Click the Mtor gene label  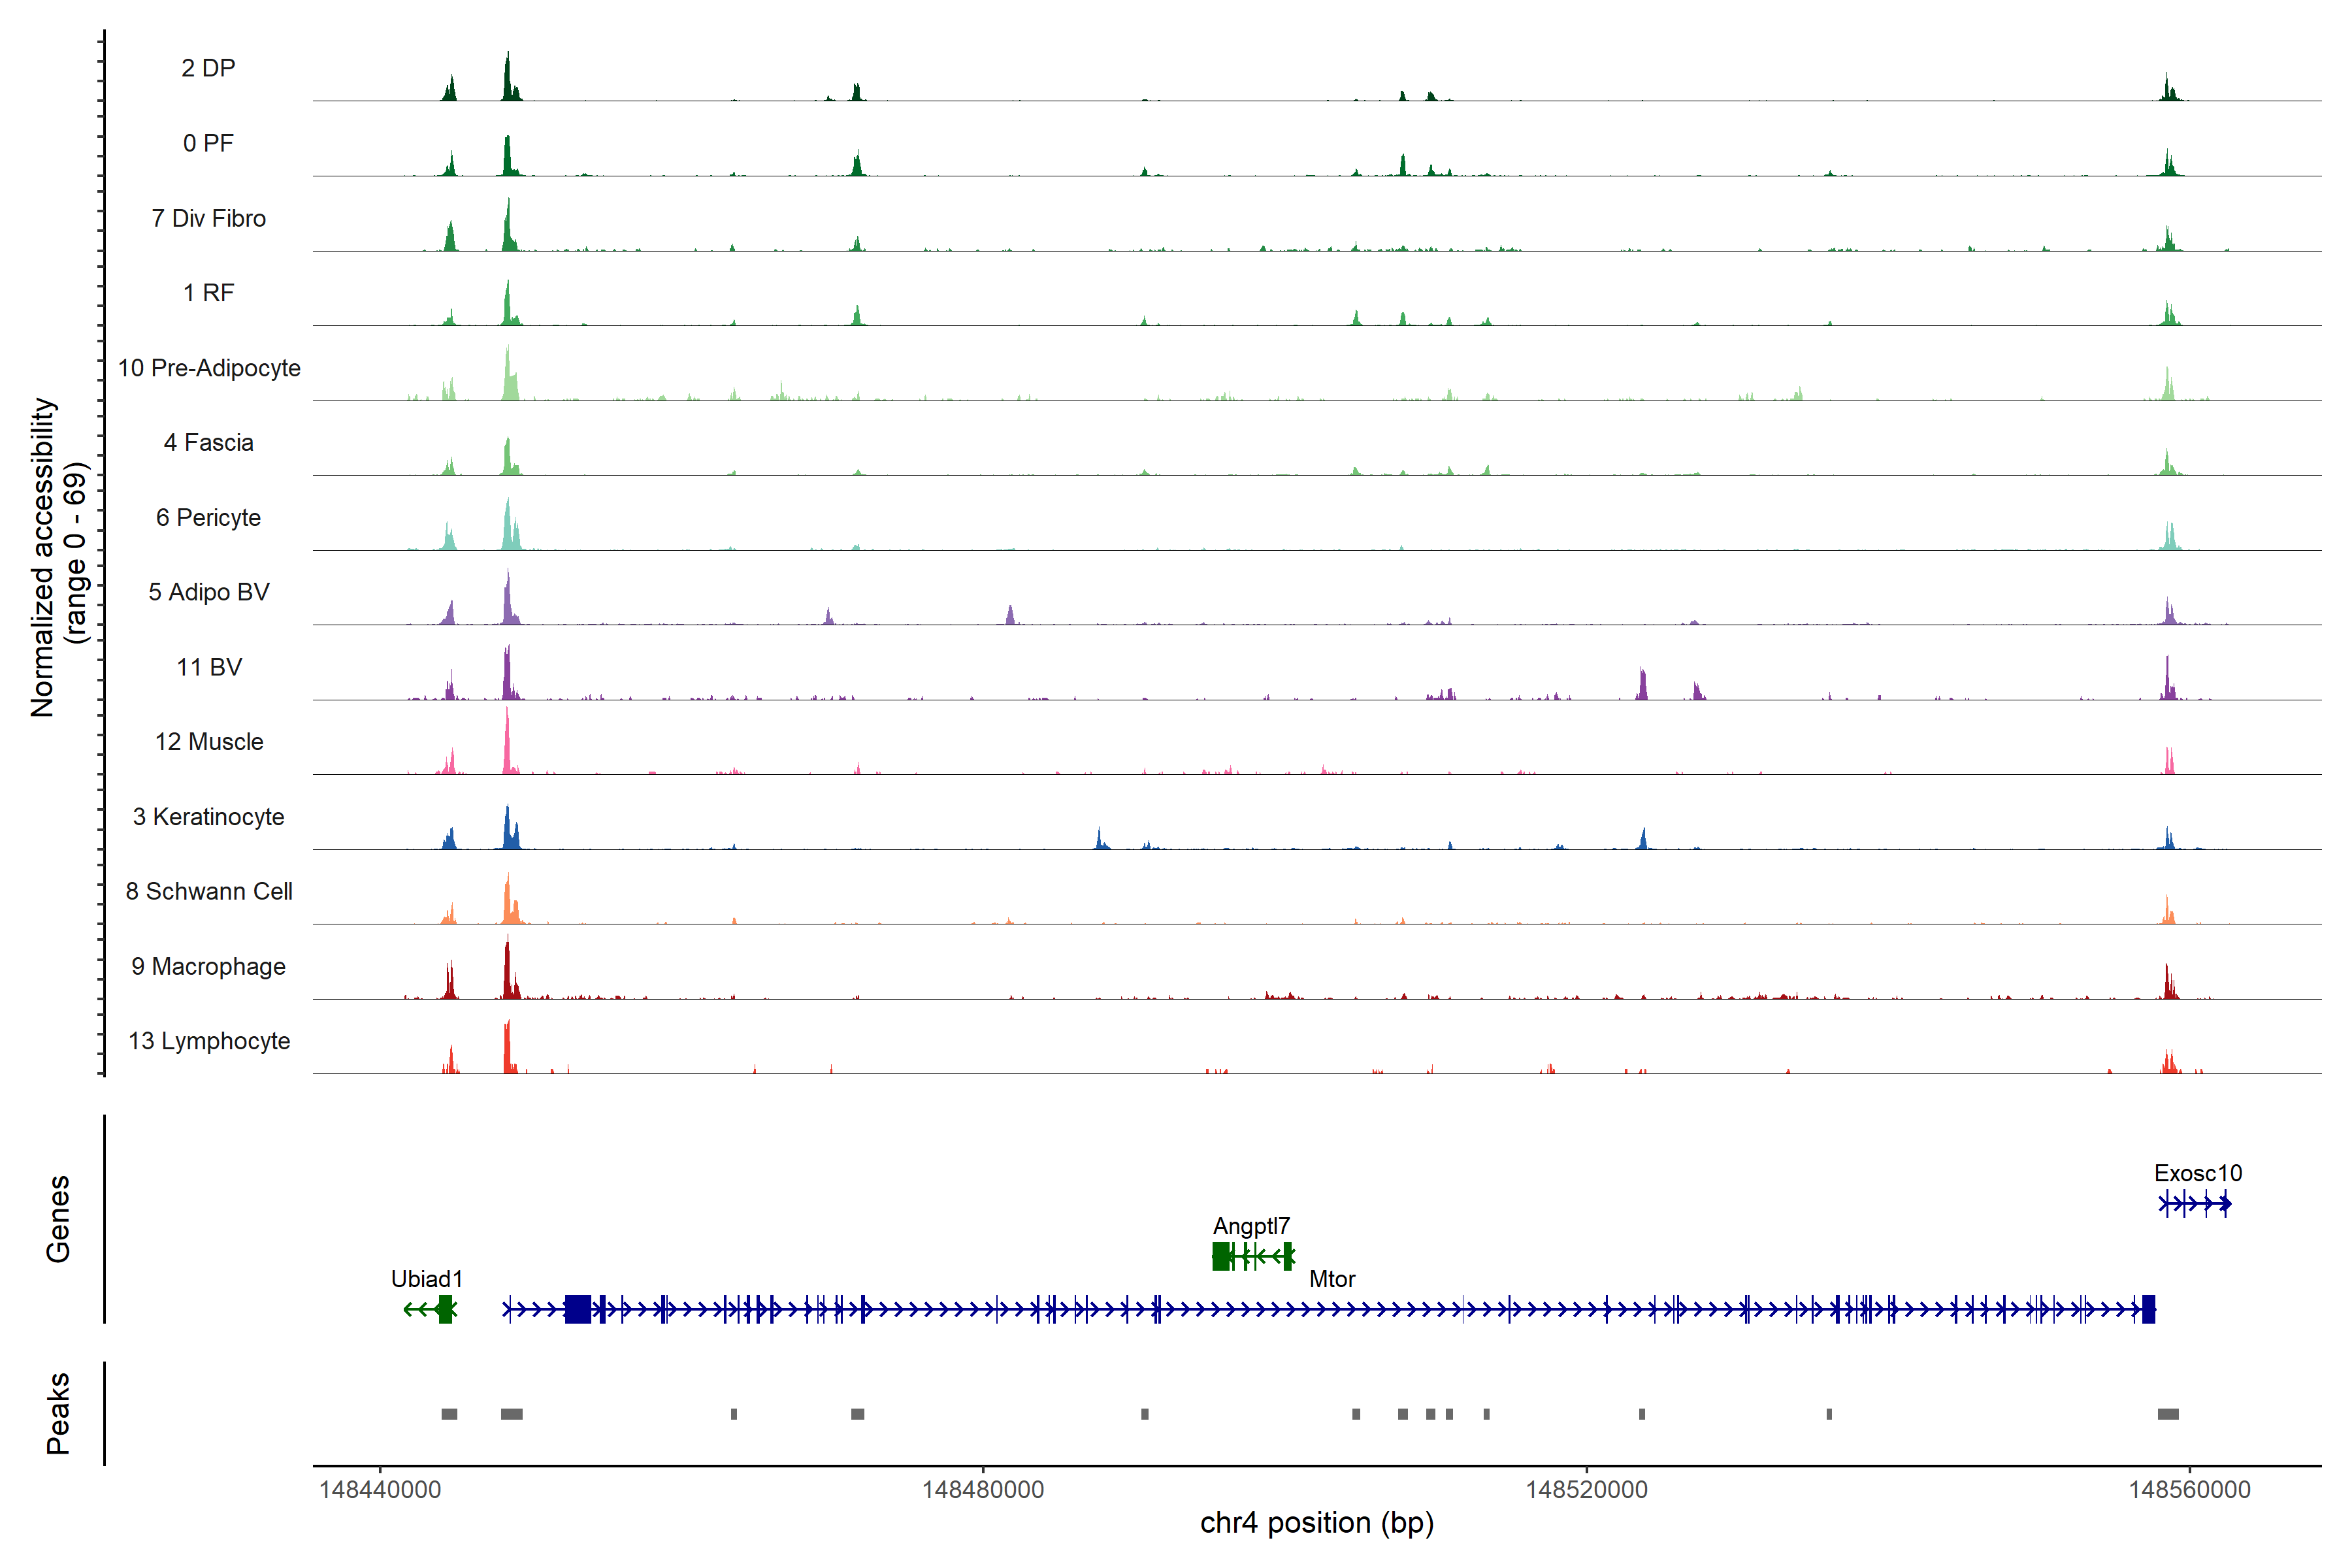(1332, 1279)
